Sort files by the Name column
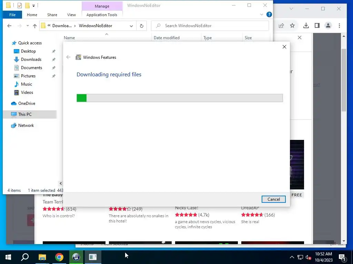 pyautogui.click(x=69, y=38)
